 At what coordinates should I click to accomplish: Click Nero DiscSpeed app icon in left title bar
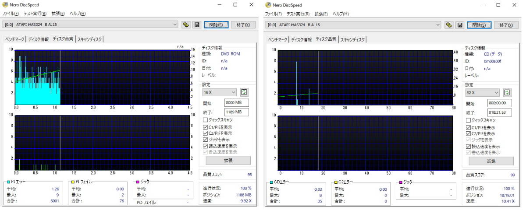click(5, 5)
